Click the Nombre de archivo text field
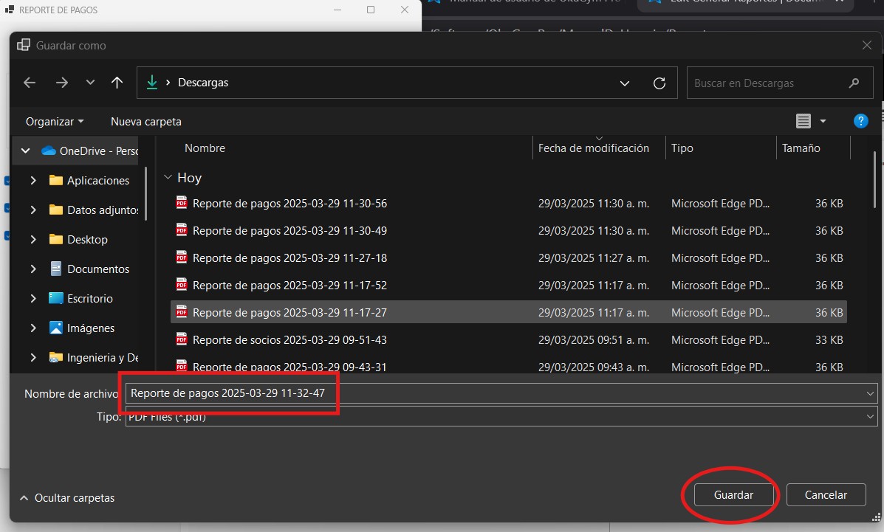This screenshot has height=532, width=884. (x=487, y=393)
